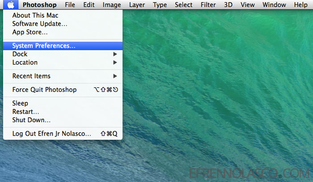313x182 pixels.
Task: Open the Filter menu
Action: coord(208,4)
